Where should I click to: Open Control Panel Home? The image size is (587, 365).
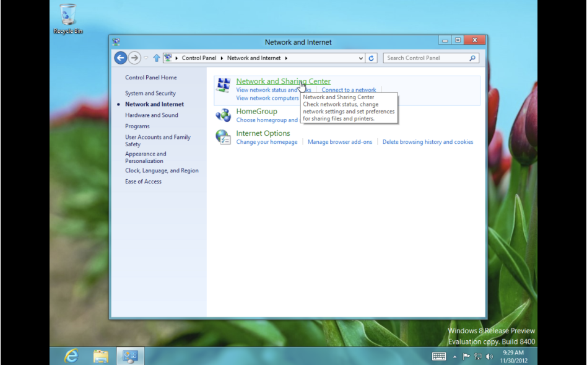pos(151,77)
